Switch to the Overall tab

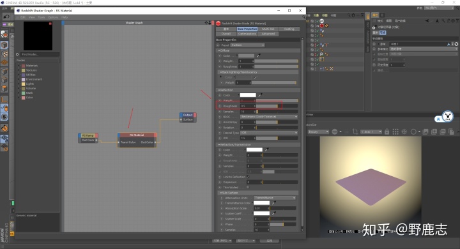pyautogui.click(x=226, y=34)
